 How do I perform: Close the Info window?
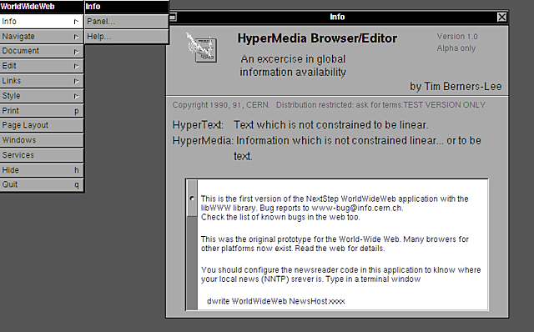tap(501, 17)
